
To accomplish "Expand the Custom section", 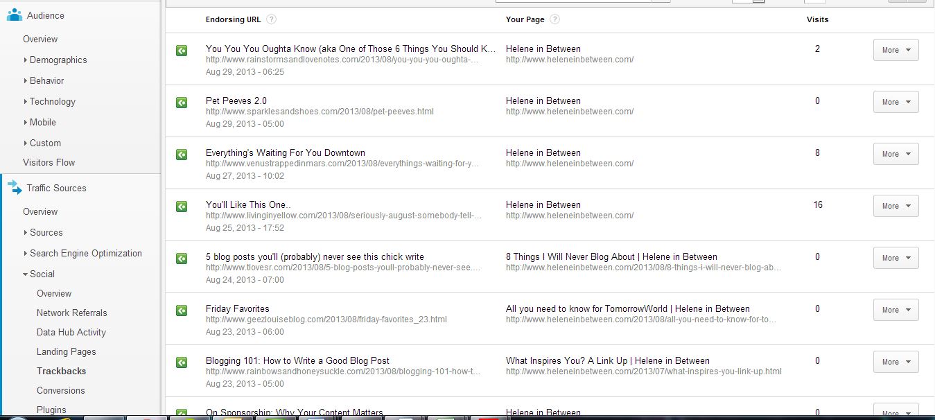I will coord(42,143).
